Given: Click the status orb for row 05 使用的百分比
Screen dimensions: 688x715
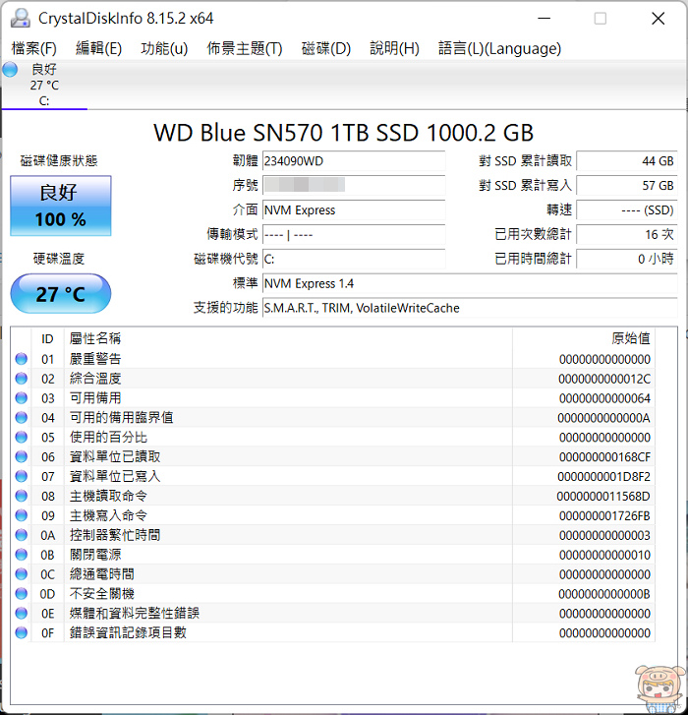Looking at the screenshot, I should [21, 438].
